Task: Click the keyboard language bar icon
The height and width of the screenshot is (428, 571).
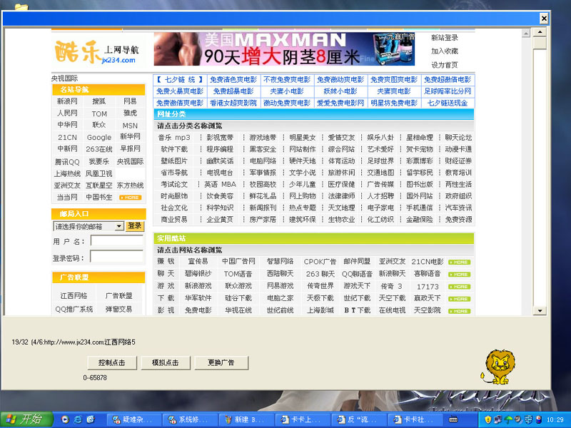Action: (453, 419)
